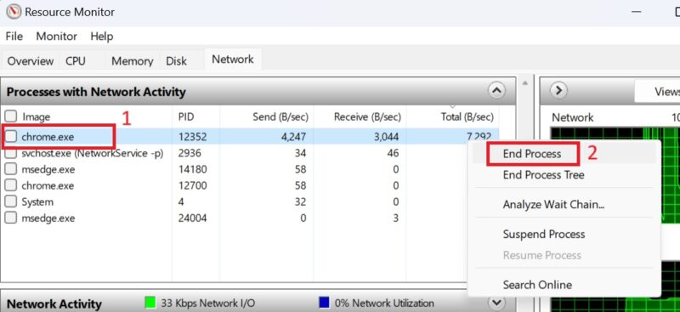Viewport: 680px width, 312px height.
Task: Switch to the Memory tab
Action: pyautogui.click(x=133, y=61)
